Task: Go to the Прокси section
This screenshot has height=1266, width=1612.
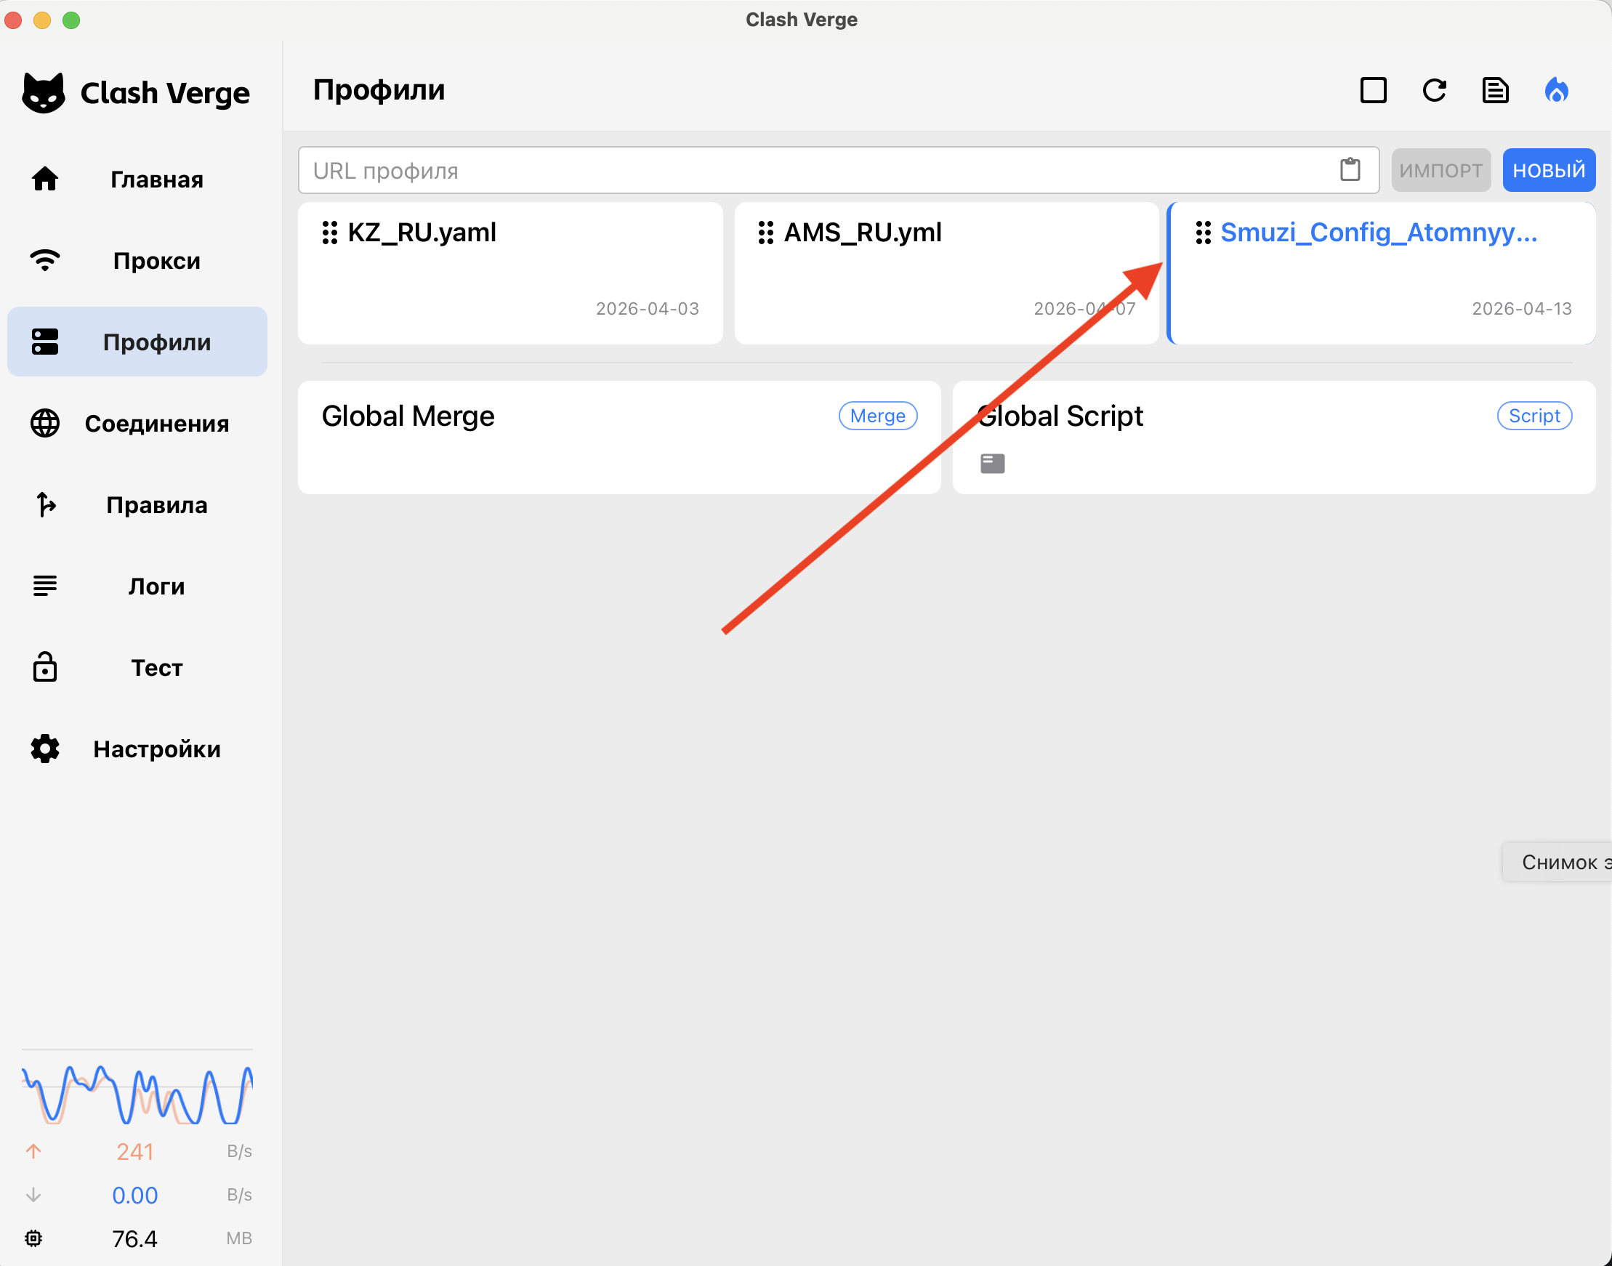Action: 137,261
